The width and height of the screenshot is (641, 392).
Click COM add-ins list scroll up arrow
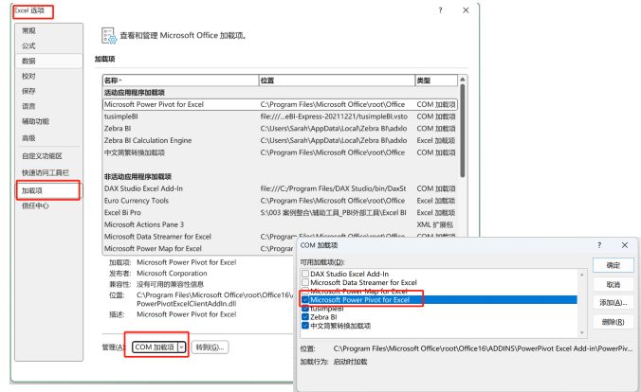point(581,275)
